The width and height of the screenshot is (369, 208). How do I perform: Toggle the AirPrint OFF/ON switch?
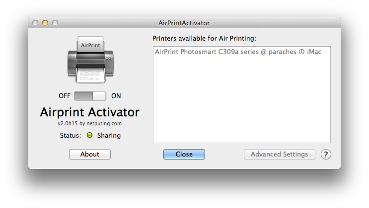[x=90, y=96]
